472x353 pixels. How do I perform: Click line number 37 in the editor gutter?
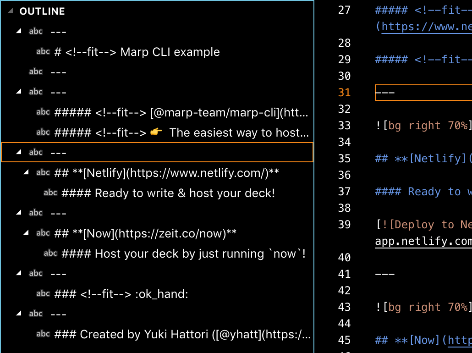[x=344, y=191]
